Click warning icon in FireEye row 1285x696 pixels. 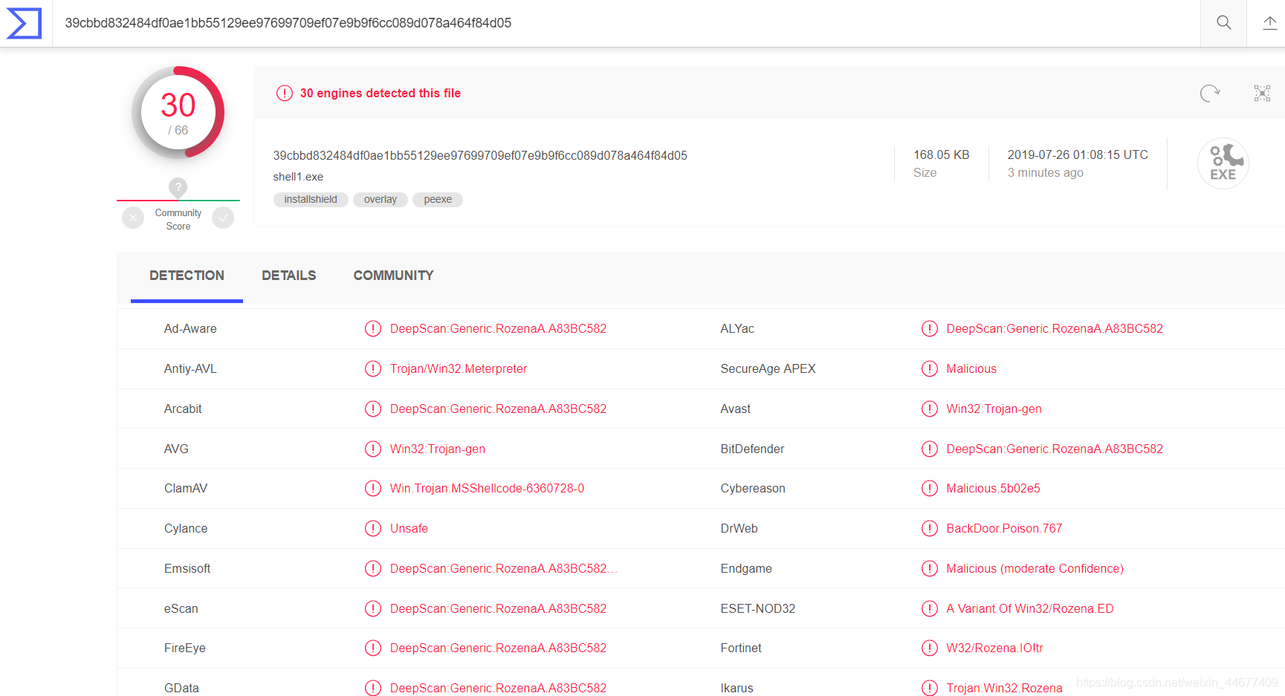click(x=373, y=648)
